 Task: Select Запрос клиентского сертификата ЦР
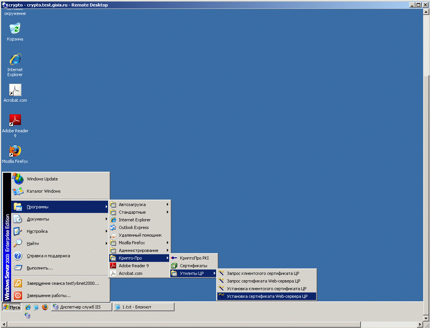point(267,273)
